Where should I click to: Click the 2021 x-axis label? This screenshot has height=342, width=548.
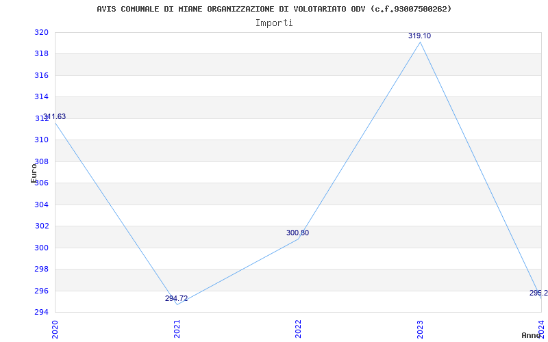[x=177, y=329]
